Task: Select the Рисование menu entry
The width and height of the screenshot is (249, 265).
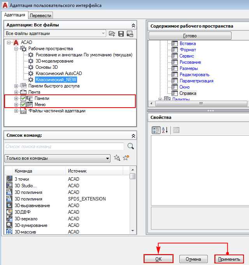Action: click(x=190, y=62)
